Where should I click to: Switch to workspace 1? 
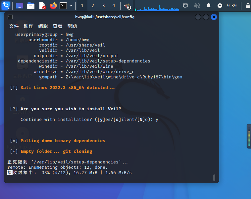[x=82, y=6]
